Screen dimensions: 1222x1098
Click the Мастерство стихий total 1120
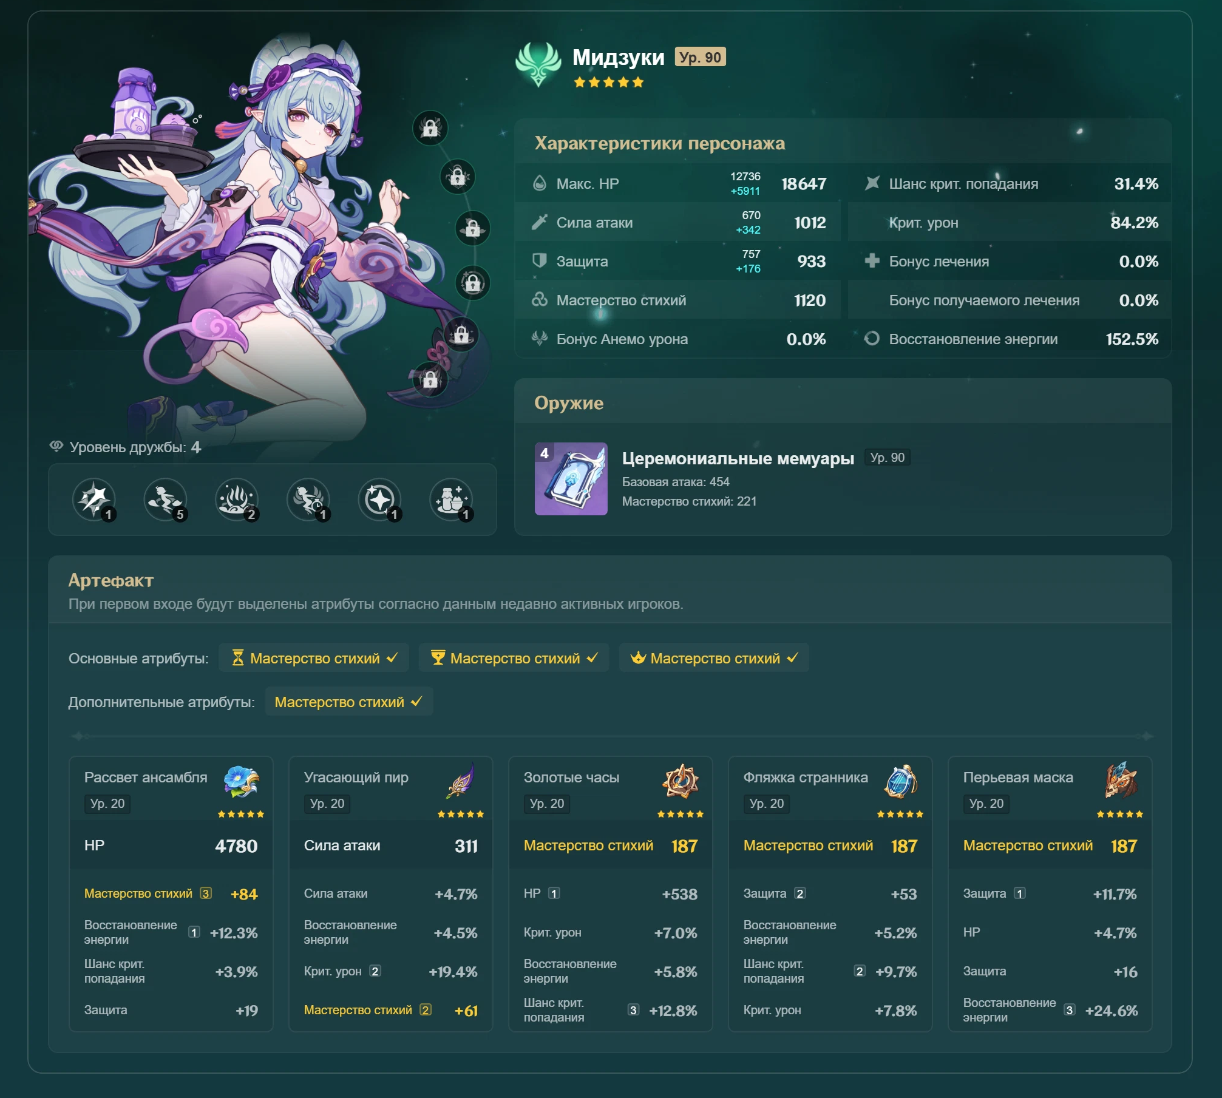point(810,300)
